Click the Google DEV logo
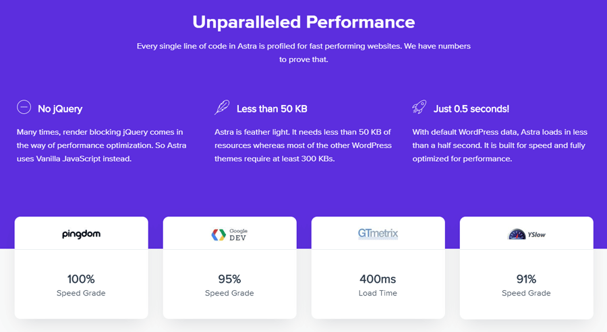The image size is (607, 332). (229, 234)
